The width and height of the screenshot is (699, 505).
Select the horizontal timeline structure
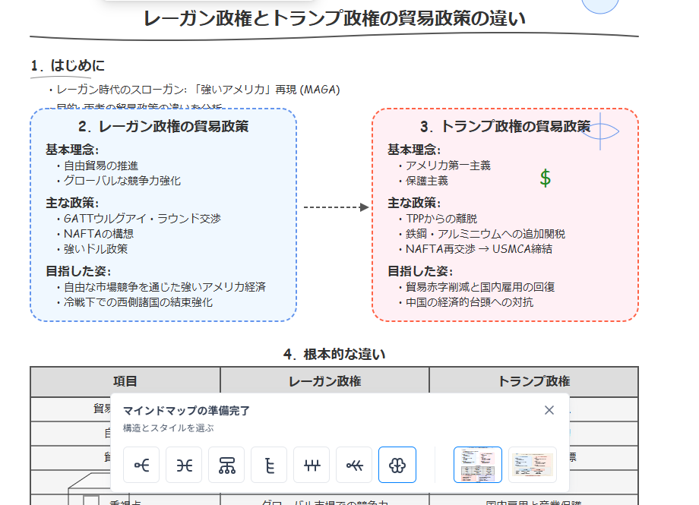(x=312, y=465)
